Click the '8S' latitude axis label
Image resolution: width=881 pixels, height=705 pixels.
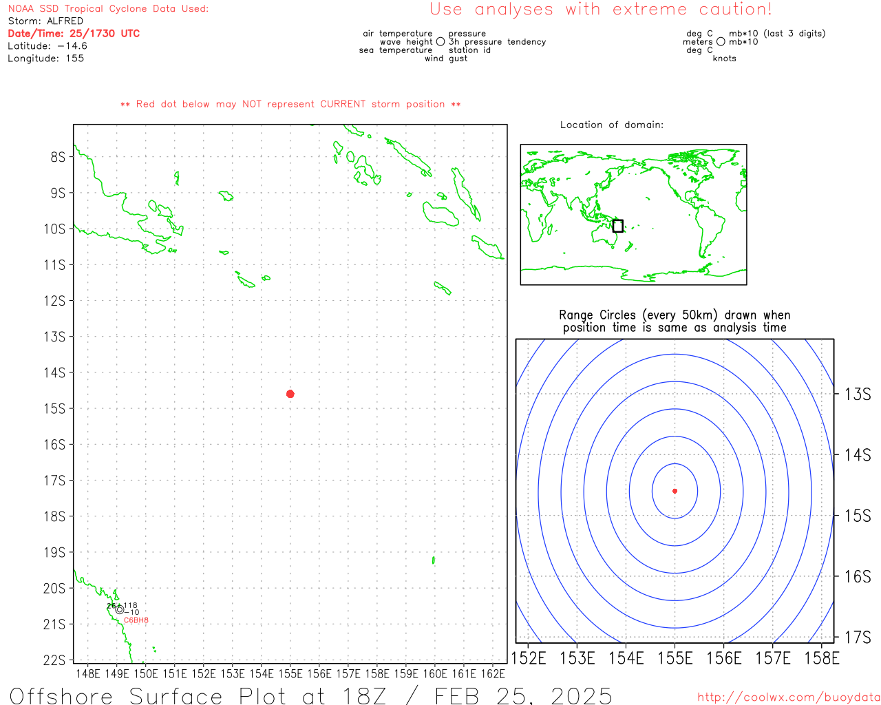tap(58, 157)
